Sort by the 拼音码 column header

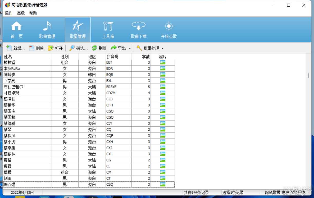pyautogui.click(x=112, y=57)
